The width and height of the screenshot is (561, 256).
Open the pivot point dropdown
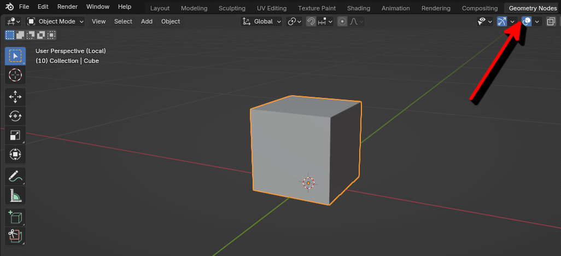pyautogui.click(x=295, y=21)
